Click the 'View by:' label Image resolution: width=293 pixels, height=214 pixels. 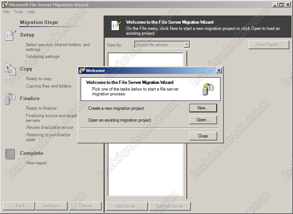click(x=115, y=45)
